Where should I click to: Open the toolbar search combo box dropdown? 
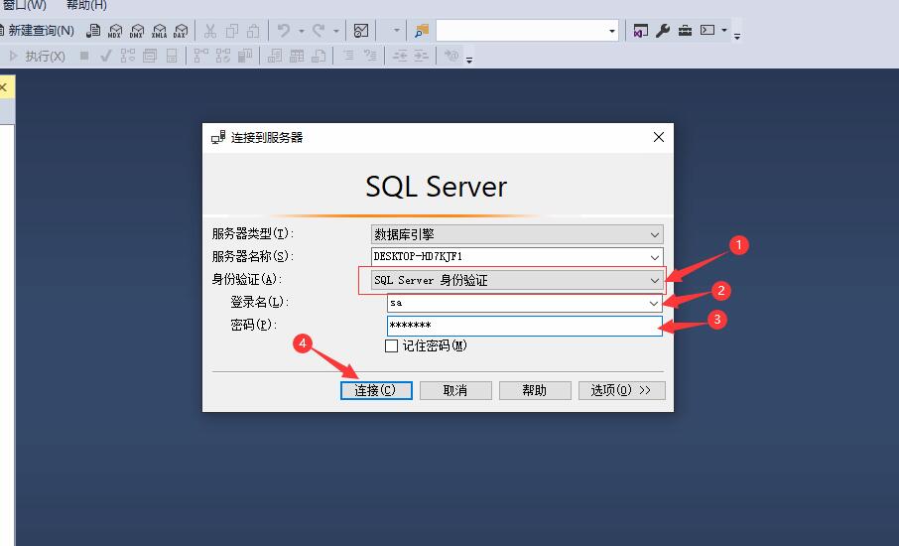[612, 31]
